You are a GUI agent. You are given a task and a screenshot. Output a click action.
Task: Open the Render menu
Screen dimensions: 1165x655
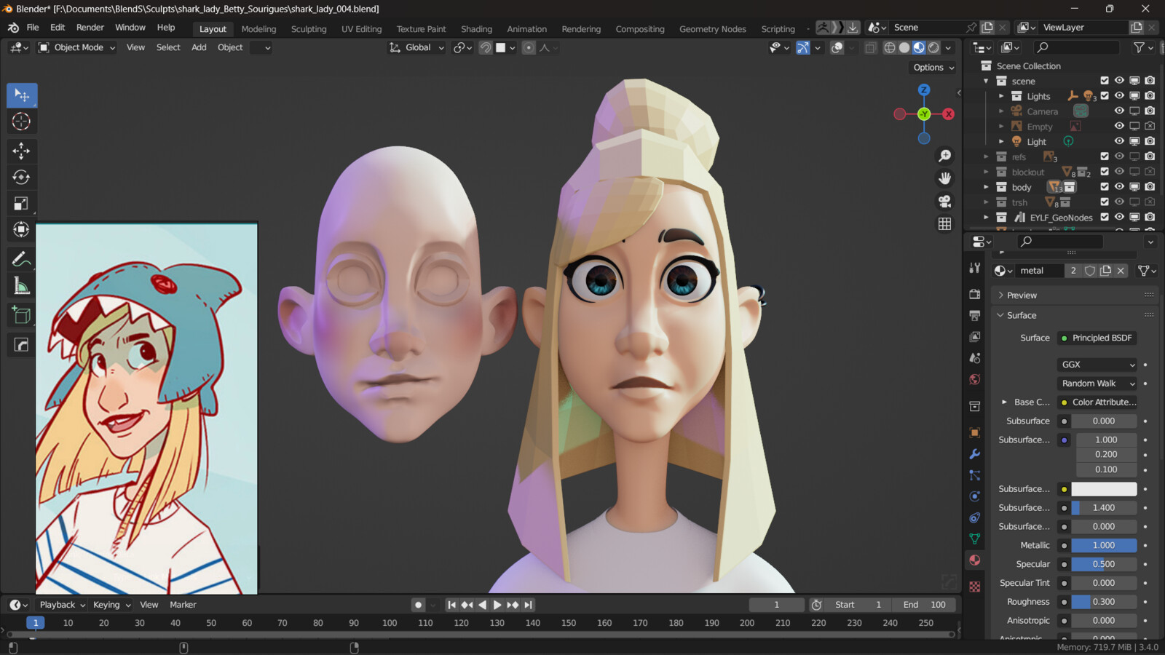(90, 28)
